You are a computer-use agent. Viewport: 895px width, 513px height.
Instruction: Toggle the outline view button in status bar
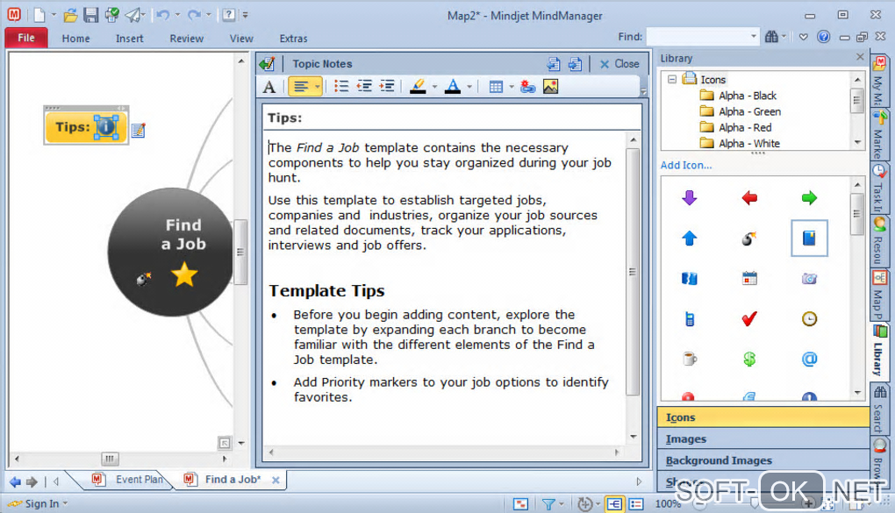(x=636, y=504)
